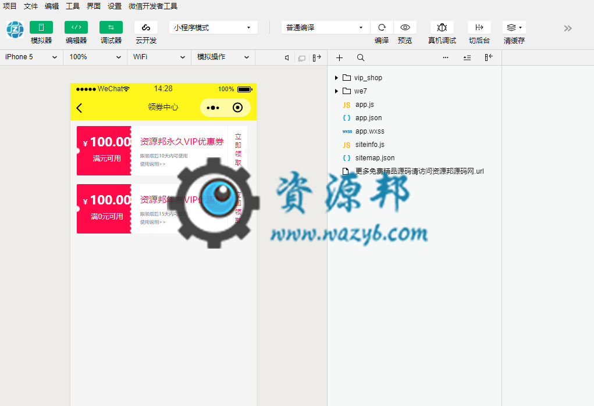Claim the 永久VIP coupon via 立即领取
Image resolution: width=594 pixels, height=406 pixels.
[238, 149]
